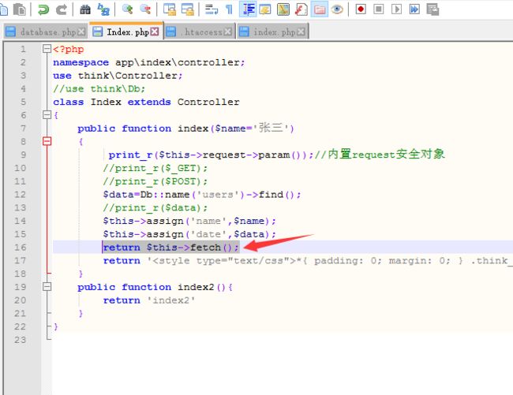Toggle synchronized horizontal scrolling
The image size is (513, 395).
(188, 9)
